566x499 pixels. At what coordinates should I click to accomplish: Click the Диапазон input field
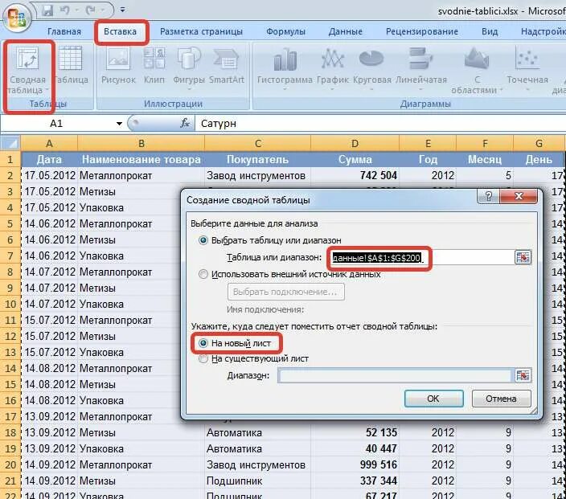point(396,375)
